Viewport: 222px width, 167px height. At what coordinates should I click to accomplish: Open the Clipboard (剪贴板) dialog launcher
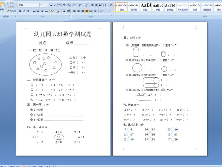(16, 17)
